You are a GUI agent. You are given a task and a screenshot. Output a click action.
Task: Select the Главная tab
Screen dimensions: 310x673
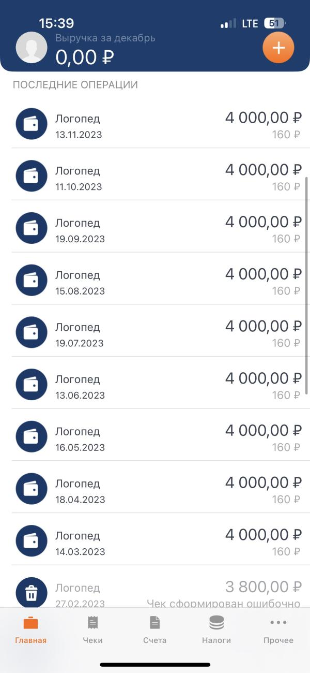31,630
